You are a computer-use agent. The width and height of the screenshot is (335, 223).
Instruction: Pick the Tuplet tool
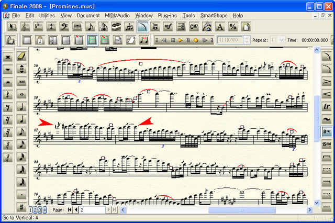[129, 27]
